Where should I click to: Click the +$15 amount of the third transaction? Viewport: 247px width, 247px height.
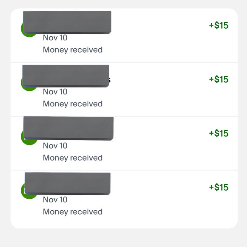tap(219, 133)
